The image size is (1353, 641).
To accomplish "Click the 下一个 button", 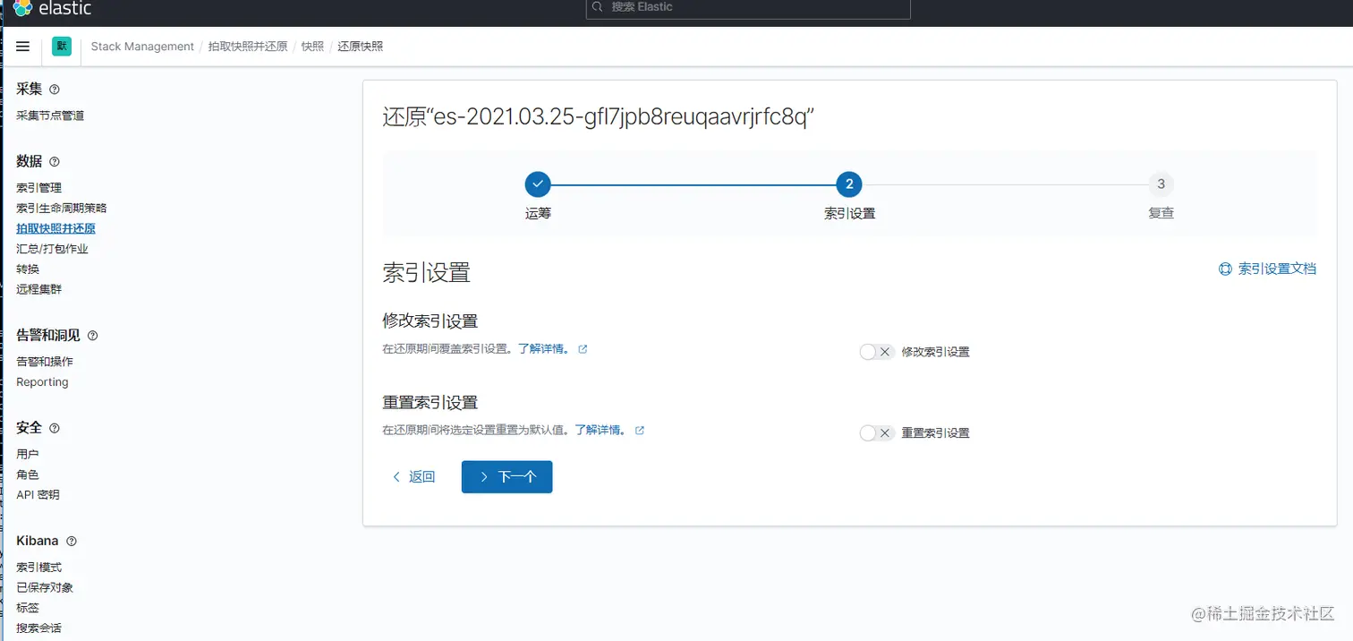I will [506, 477].
